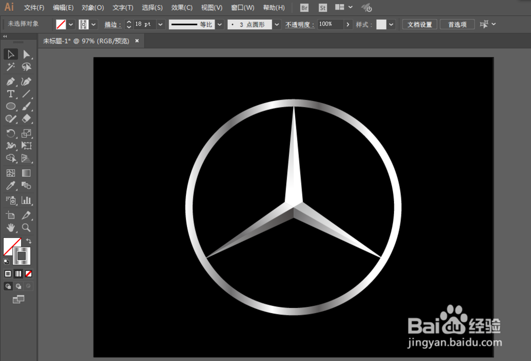531x361 pixels.
Task: Select the Width/Warp tool
Action: point(11,145)
